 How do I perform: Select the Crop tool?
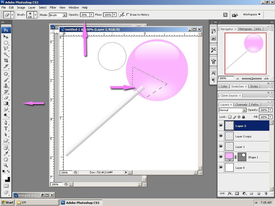[6, 60]
